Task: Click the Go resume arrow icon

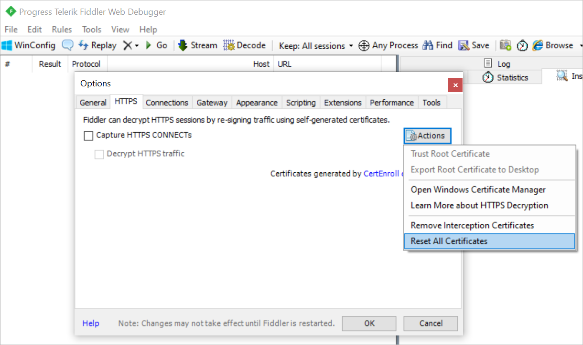Action: 149,45
